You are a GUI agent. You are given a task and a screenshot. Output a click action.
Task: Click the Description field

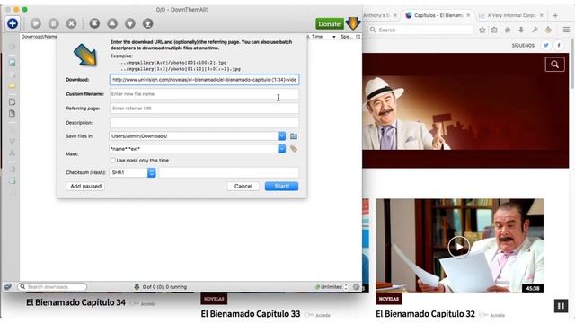tap(204, 123)
